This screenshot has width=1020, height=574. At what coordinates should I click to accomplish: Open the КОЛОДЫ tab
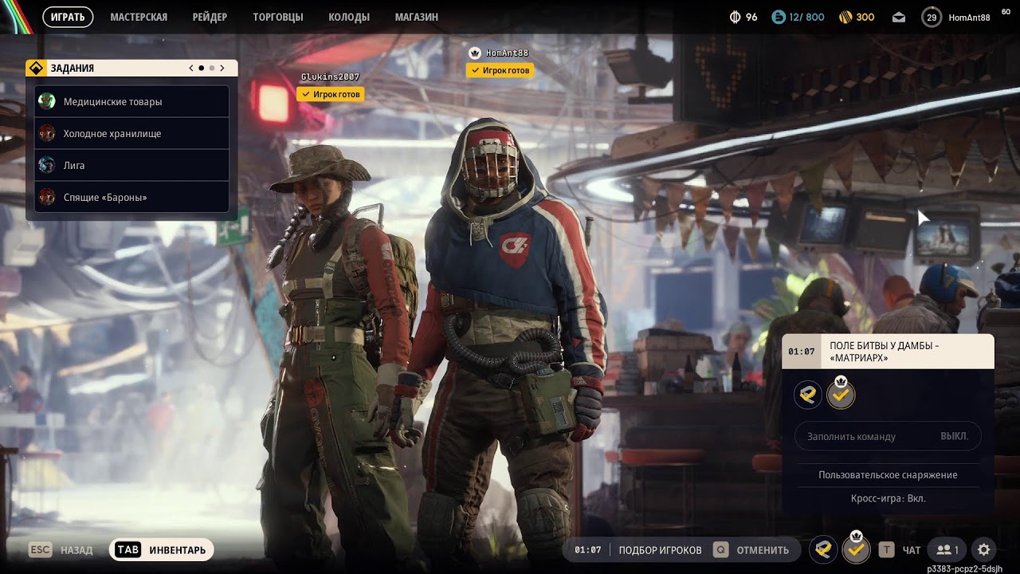coord(349,17)
